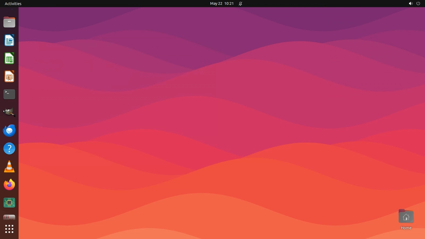Open the Firefox web browser
The height and width of the screenshot is (239, 425).
click(9, 185)
